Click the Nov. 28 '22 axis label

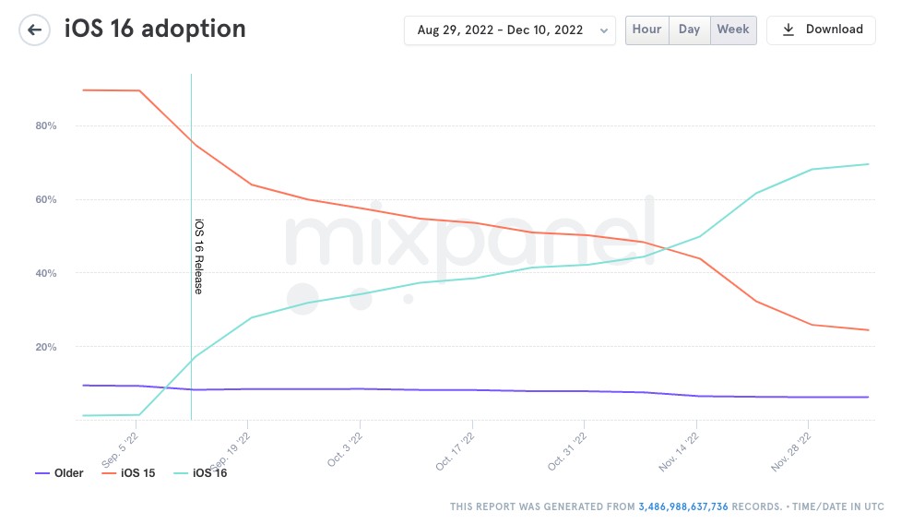[x=793, y=451]
